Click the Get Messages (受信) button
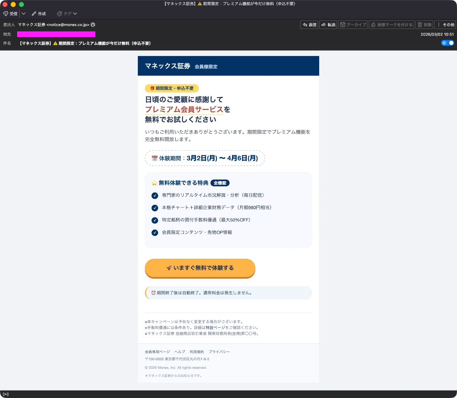457x398 pixels. pyautogui.click(x=10, y=14)
